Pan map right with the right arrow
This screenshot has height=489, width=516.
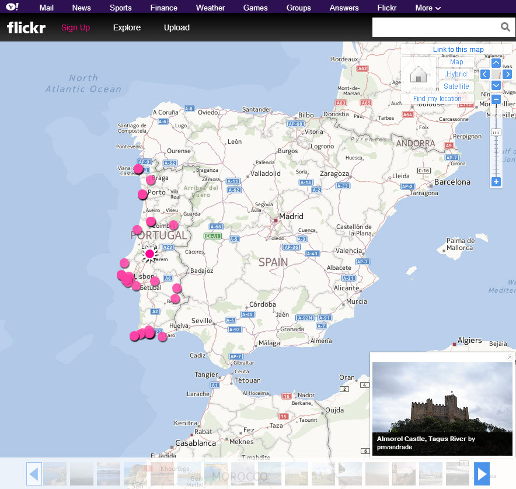(x=507, y=74)
